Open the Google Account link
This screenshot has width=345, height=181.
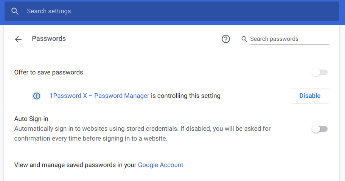(x=160, y=165)
